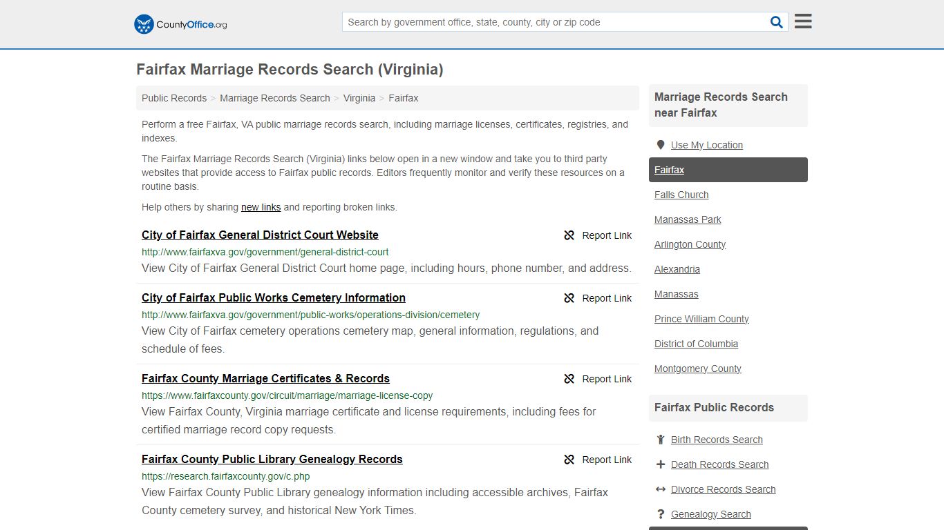The width and height of the screenshot is (944, 530).
Task: Open the Fairfax breadcrumb link
Action: [x=404, y=98]
